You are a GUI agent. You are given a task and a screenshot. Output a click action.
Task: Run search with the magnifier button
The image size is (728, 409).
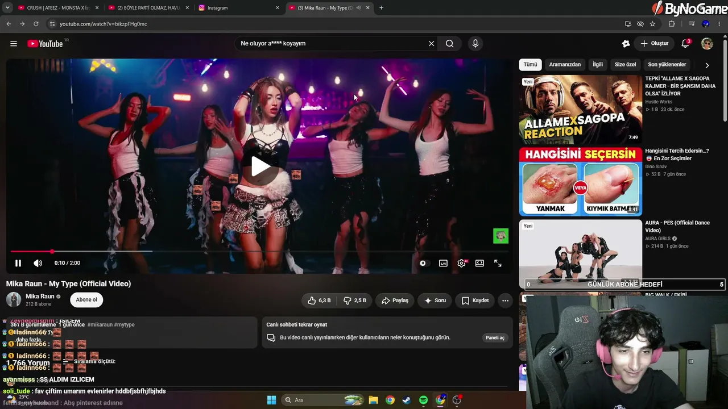449,44
